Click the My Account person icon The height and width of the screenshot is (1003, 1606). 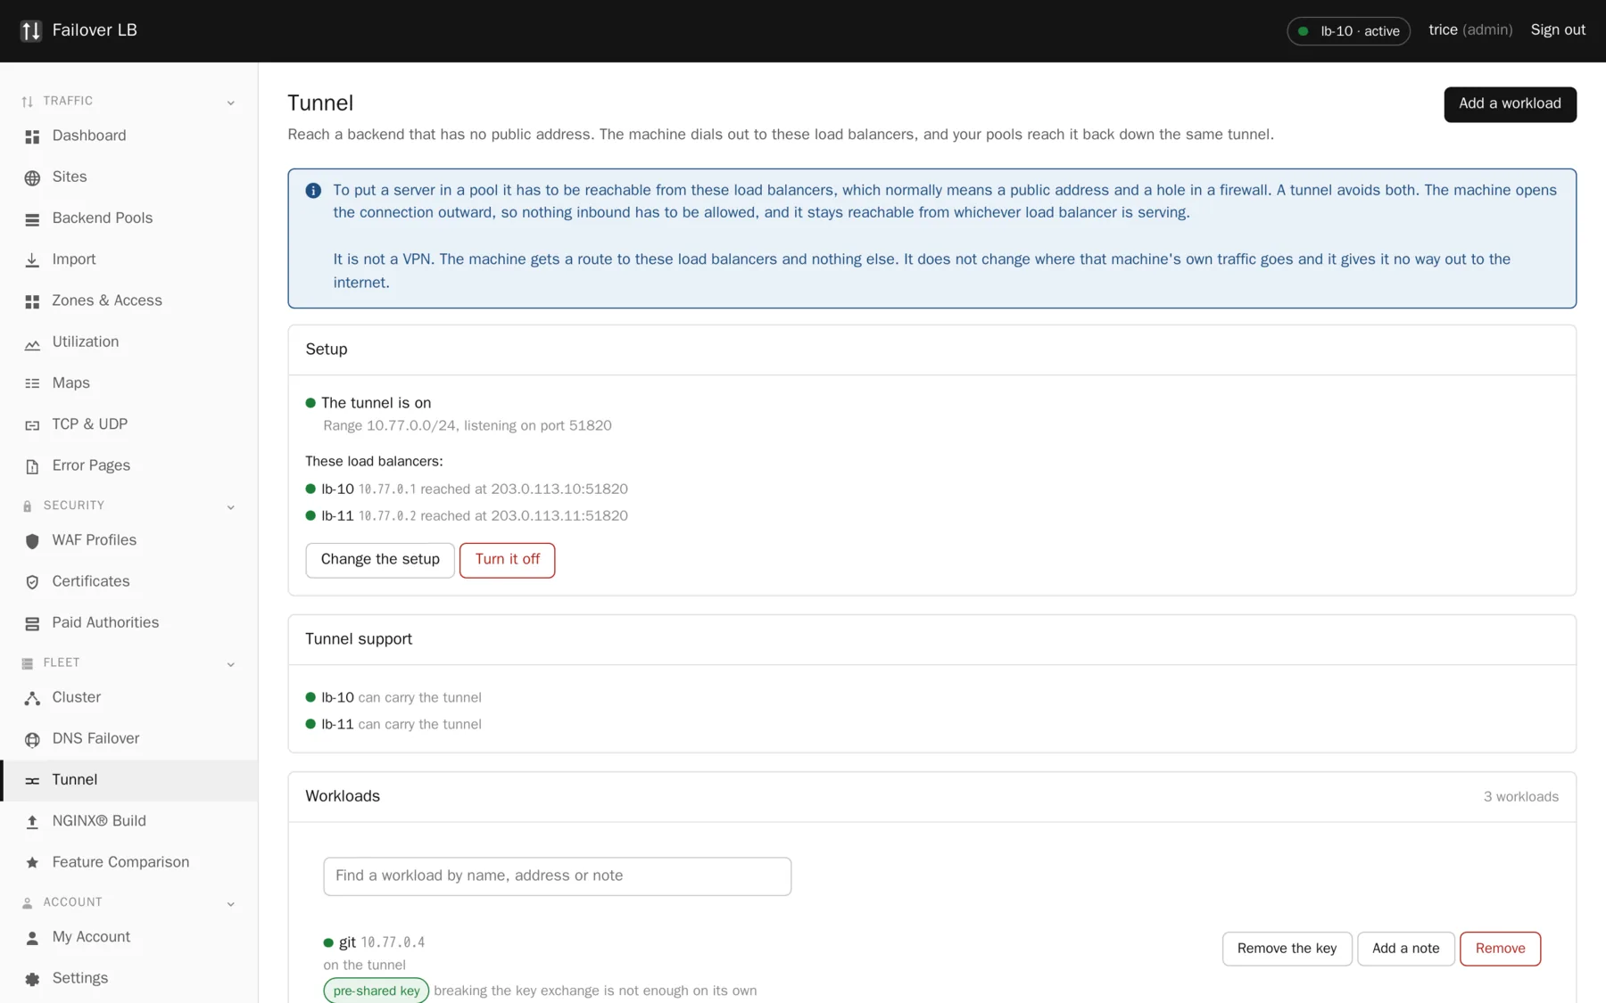coord(32,937)
